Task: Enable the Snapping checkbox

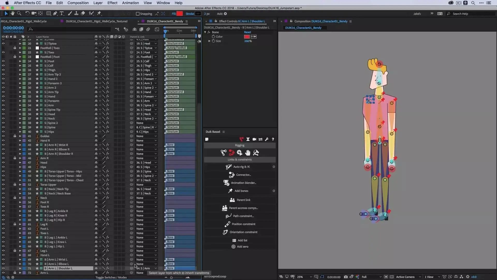Action: 138,14
